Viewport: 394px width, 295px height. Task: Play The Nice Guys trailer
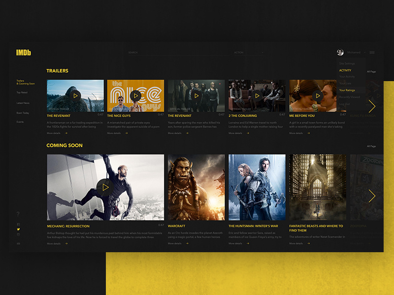click(x=135, y=95)
